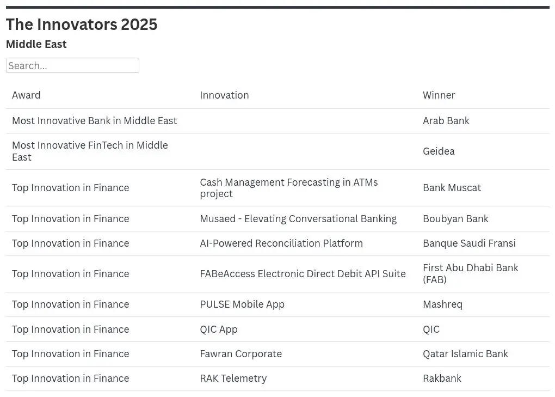555x397 pixels.
Task: Select Most Innovative FinTech in Middle East cell
Action: coord(90,151)
